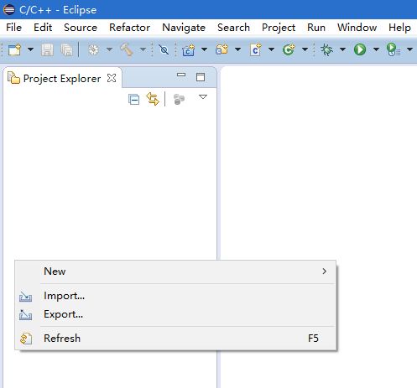The height and width of the screenshot is (388, 417).
Task: Open the Source menu
Action: (81, 28)
